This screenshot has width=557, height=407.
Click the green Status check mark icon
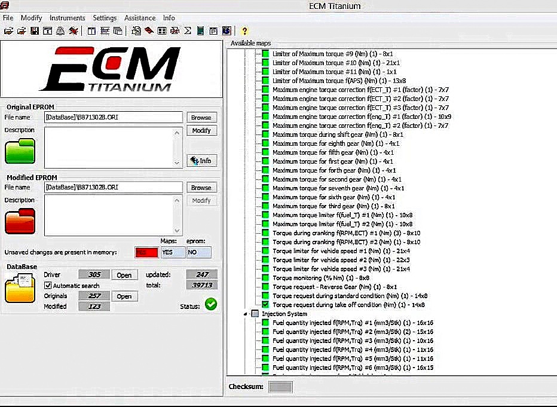click(x=211, y=304)
